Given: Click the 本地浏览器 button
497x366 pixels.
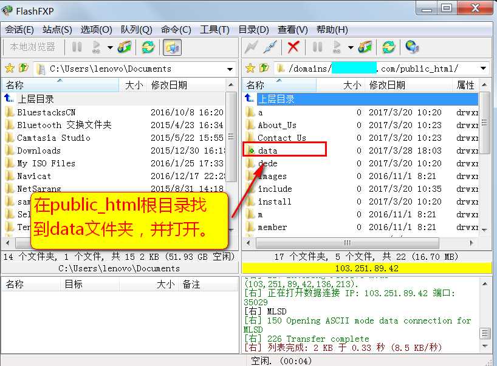Looking at the screenshot, I should pos(33,47).
